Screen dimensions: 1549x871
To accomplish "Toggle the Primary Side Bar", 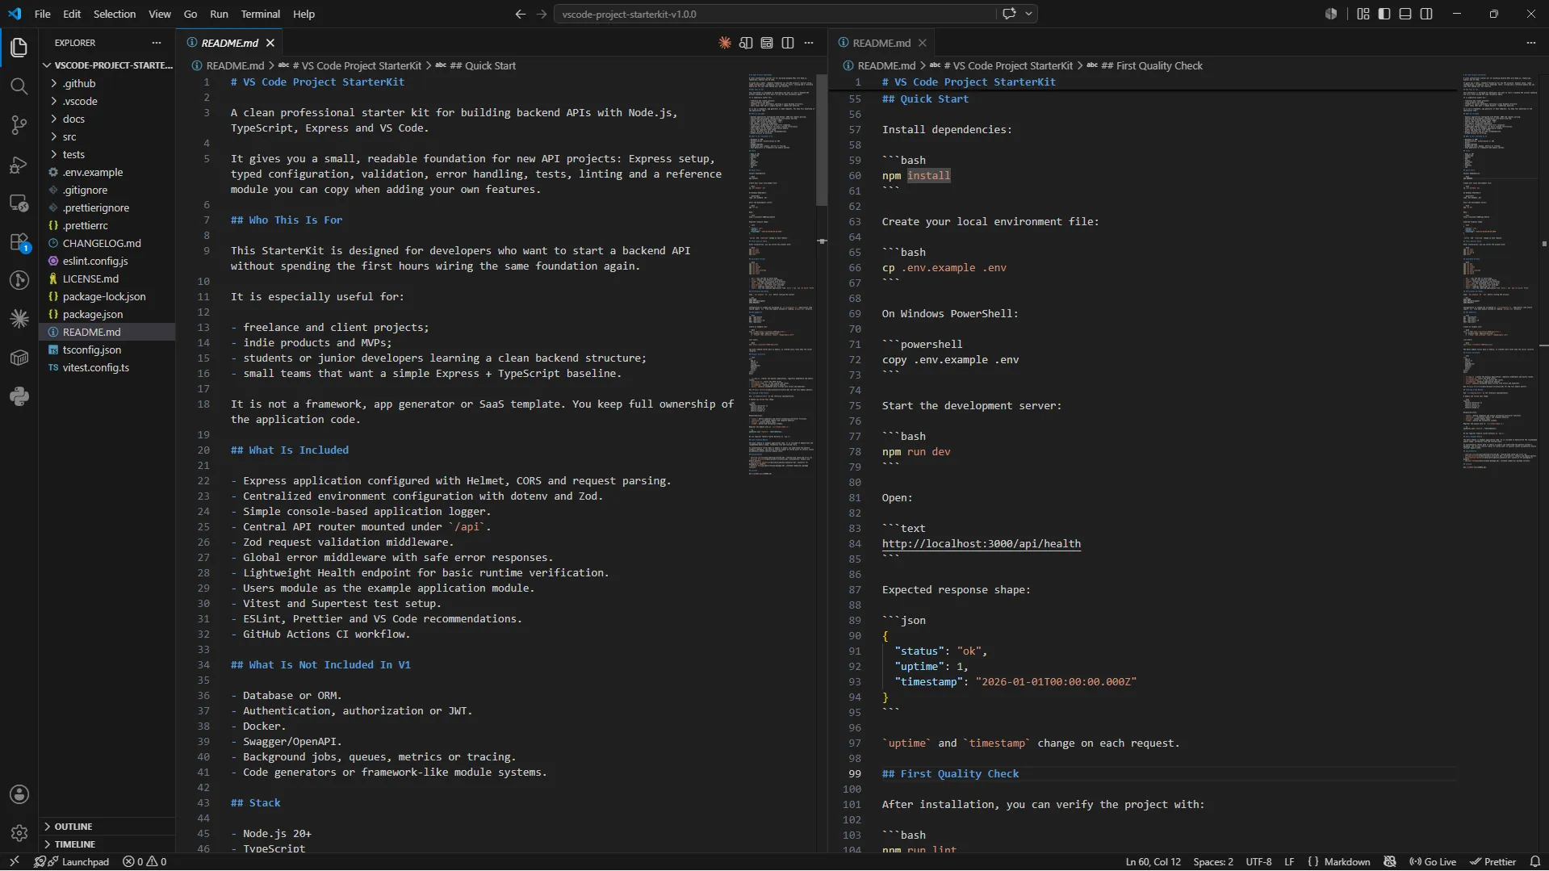I will point(1384,14).
